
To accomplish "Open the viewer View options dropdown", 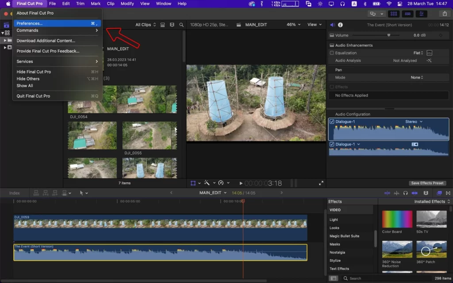I will coord(315,25).
